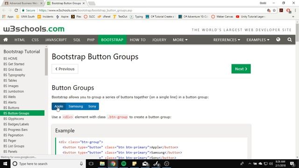Close the Advanced Business tab
The height and width of the screenshot is (168, 299).
pyautogui.click(x=42, y=3)
